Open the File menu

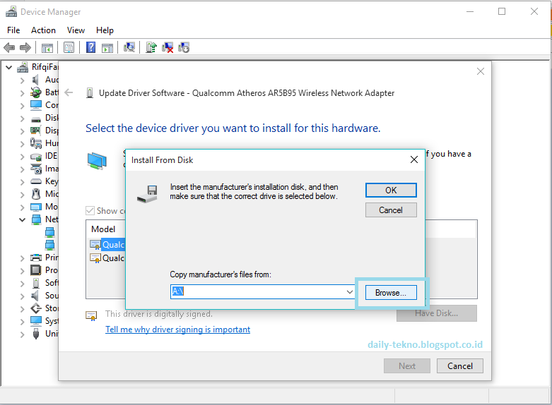[13, 30]
